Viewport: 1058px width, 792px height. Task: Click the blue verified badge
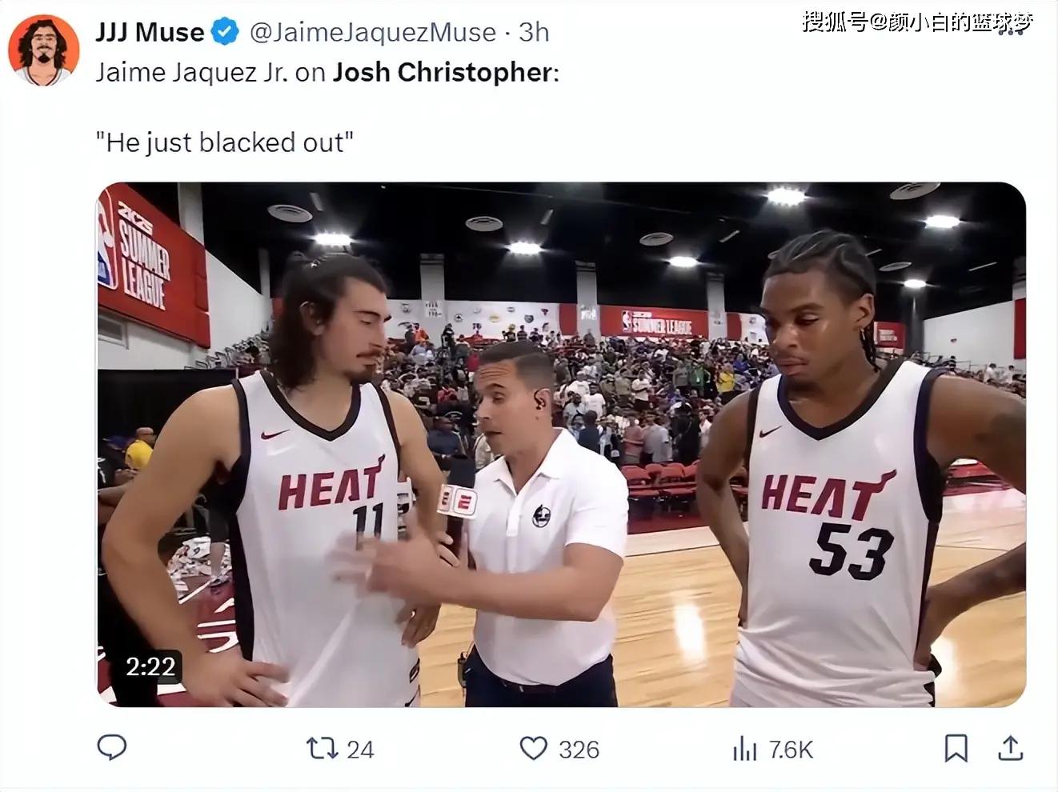point(225,32)
